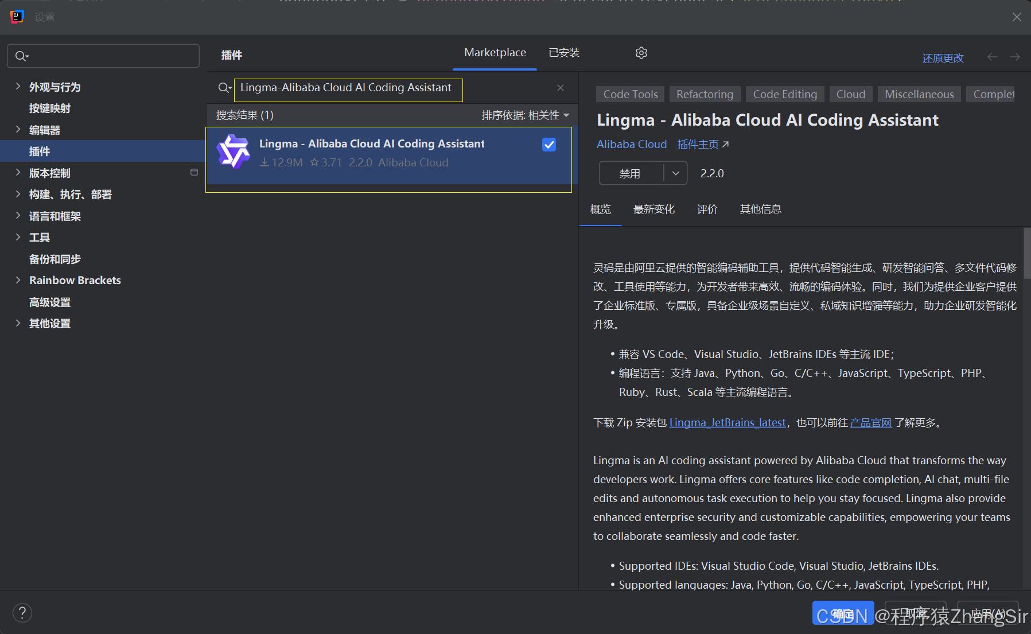Viewport: 1031px width, 634px height.
Task: Open the Alibaba Cloud vendor link
Action: click(632, 145)
